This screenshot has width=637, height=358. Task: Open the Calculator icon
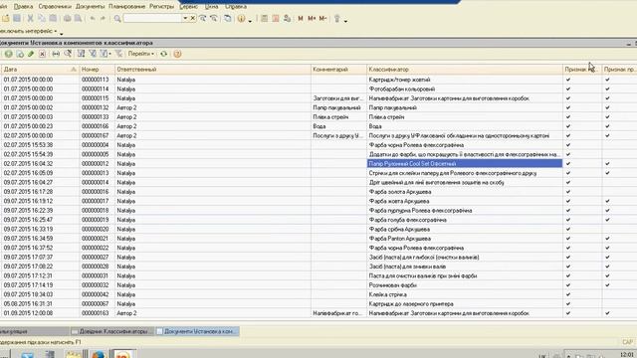coord(264,18)
